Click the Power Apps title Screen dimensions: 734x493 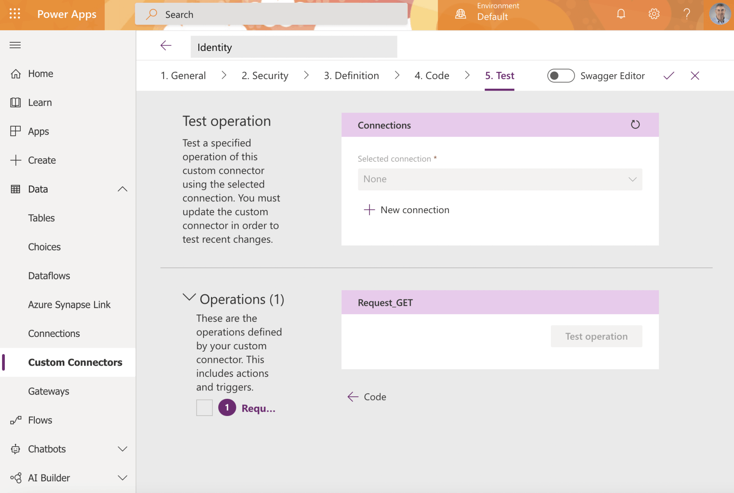pyautogui.click(x=67, y=14)
